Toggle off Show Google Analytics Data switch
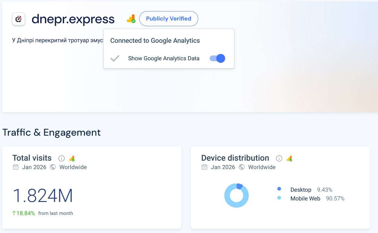The height and width of the screenshot is (233, 378). pos(218,58)
